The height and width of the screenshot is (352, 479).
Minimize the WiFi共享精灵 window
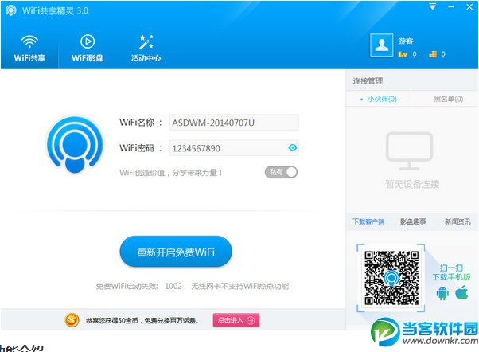451,6
